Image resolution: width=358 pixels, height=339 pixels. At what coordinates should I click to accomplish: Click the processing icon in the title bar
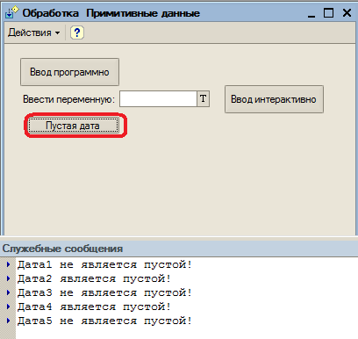click(x=11, y=13)
